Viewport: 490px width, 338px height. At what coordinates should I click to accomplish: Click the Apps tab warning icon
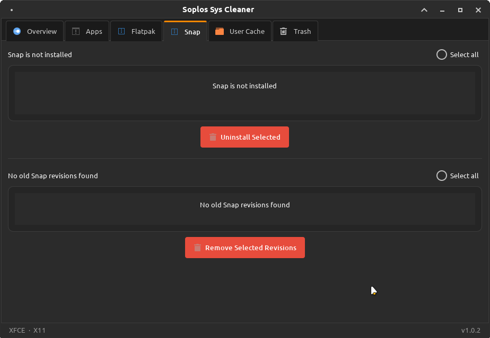click(76, 31)
